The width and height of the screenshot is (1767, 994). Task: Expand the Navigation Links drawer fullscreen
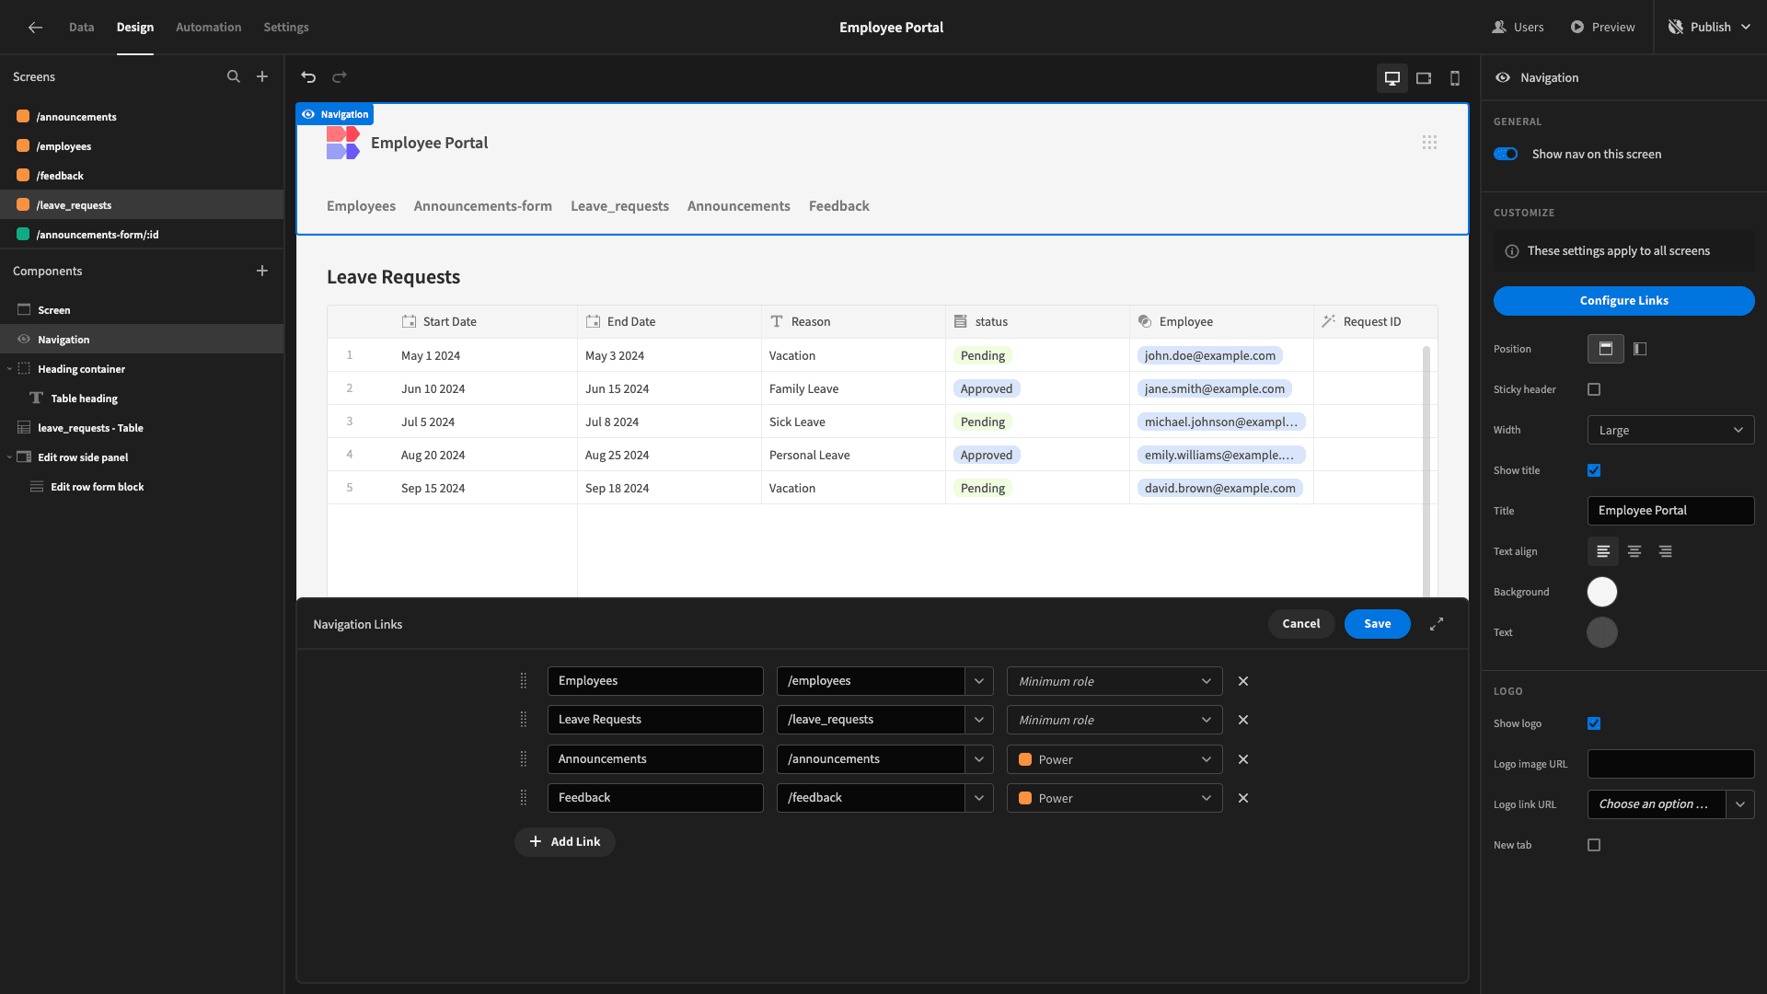[1437, 624]
